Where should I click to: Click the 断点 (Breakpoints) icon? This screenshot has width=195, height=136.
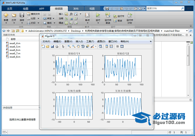coord(88,15)
